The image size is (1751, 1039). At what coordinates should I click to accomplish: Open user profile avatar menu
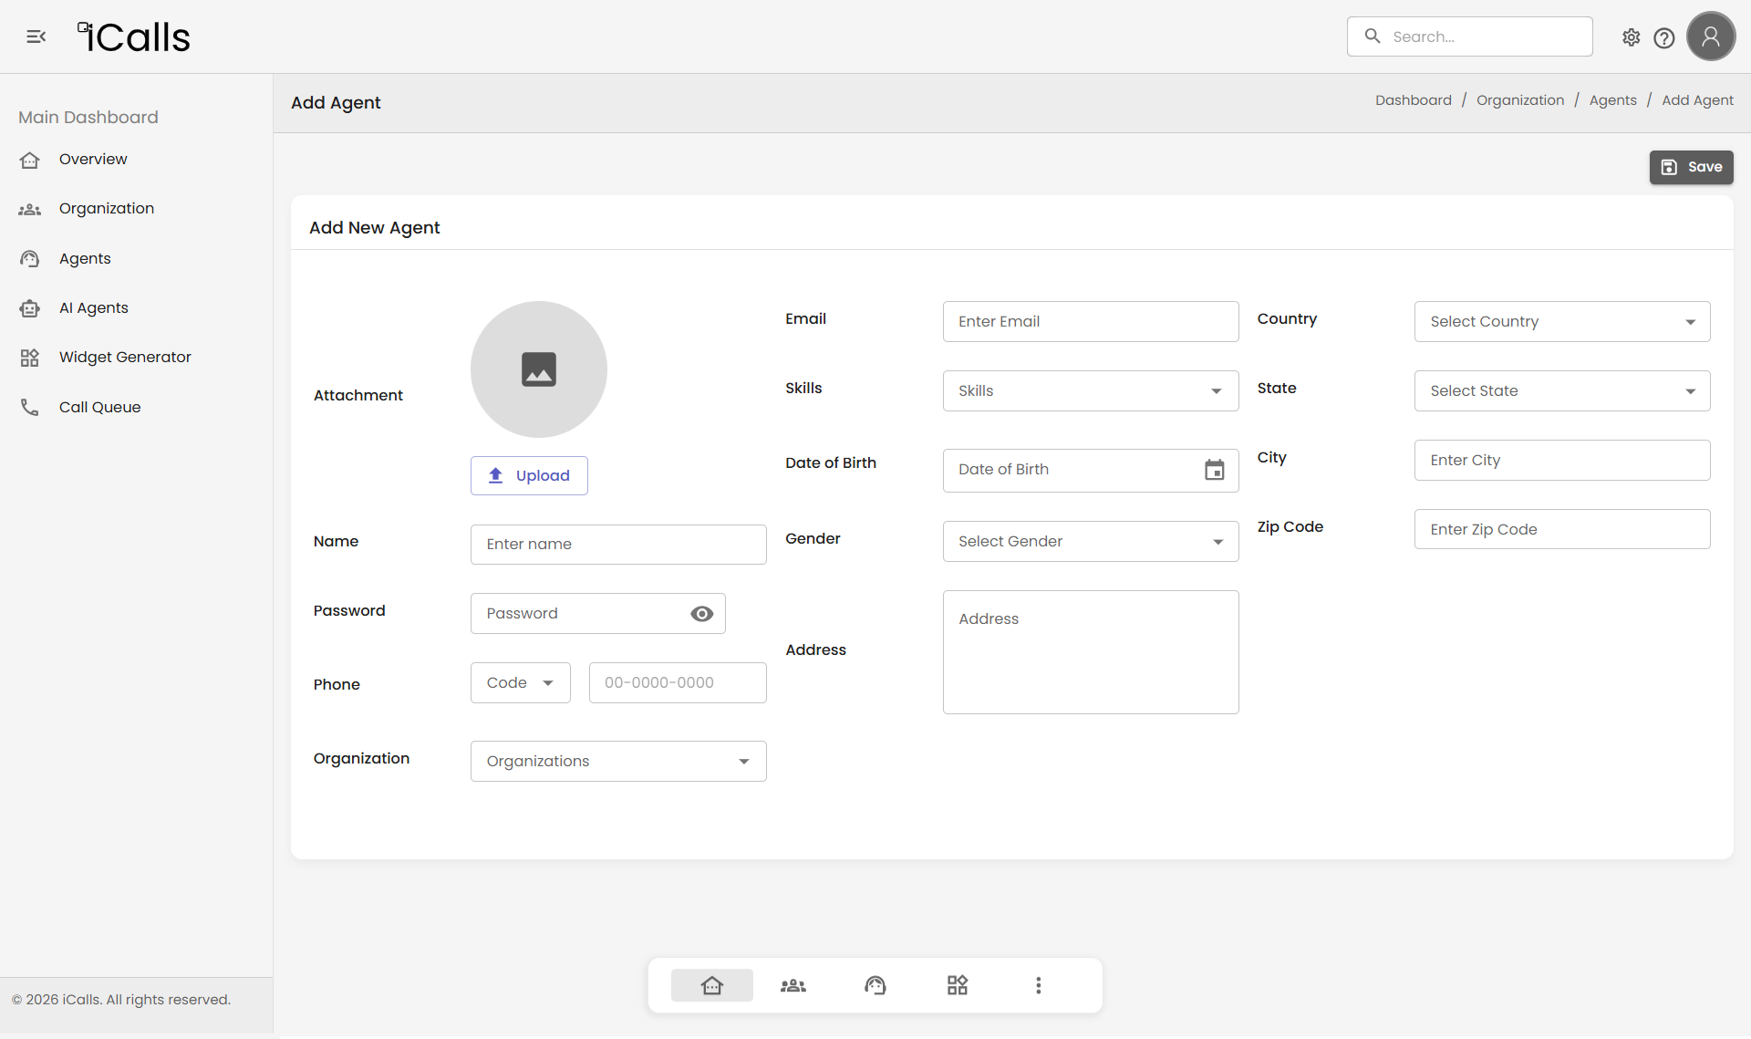(x=1710, y=36)
